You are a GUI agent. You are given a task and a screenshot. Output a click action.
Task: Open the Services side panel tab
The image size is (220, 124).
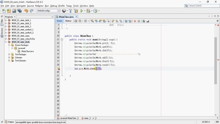pos(2,33)
